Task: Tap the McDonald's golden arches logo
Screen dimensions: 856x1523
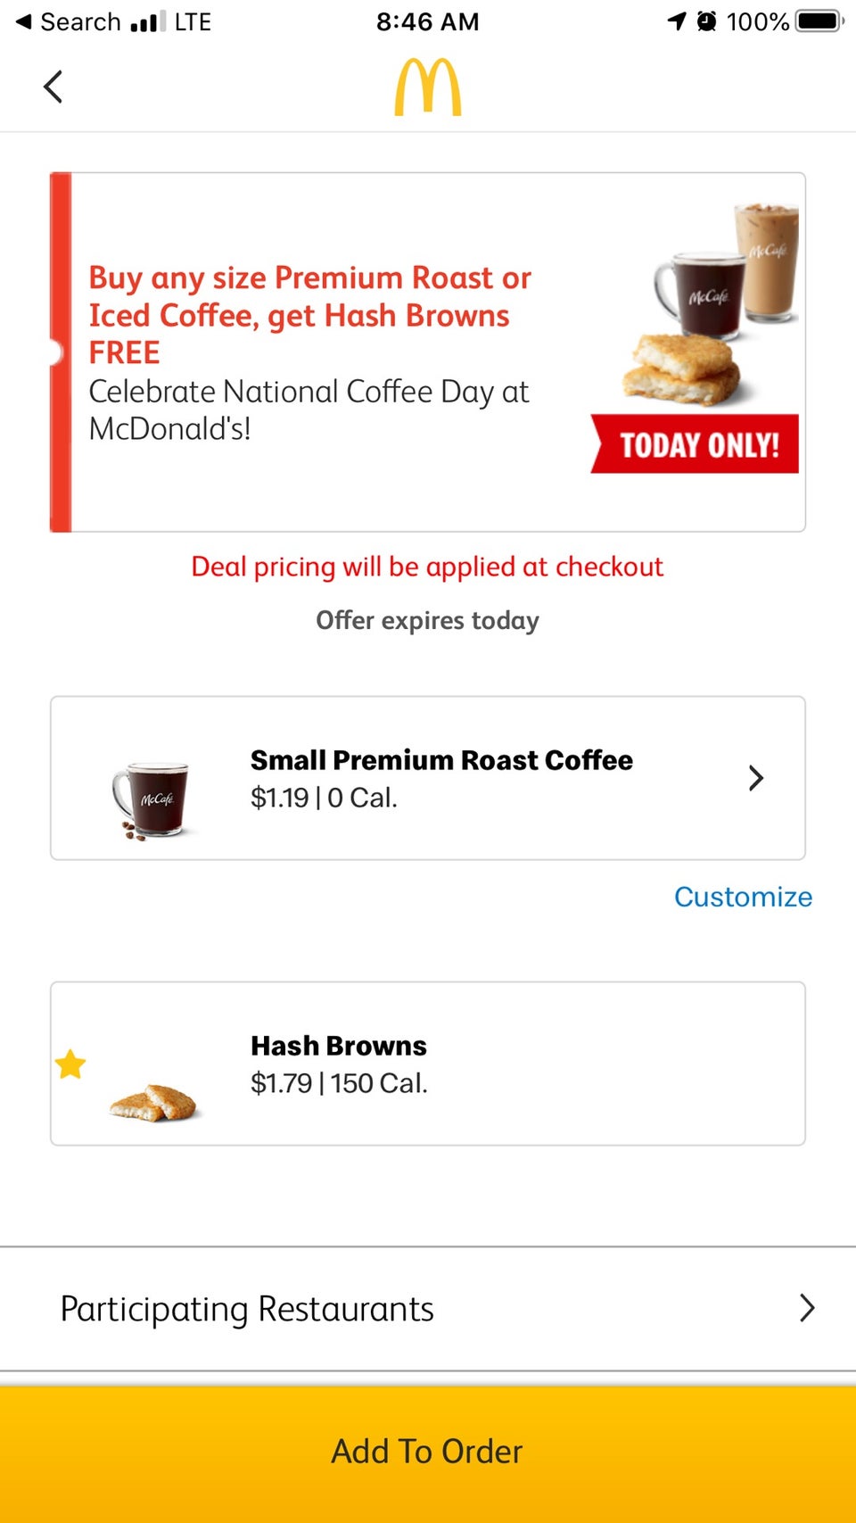Action: pyautogui.click(x=428, y=87)
